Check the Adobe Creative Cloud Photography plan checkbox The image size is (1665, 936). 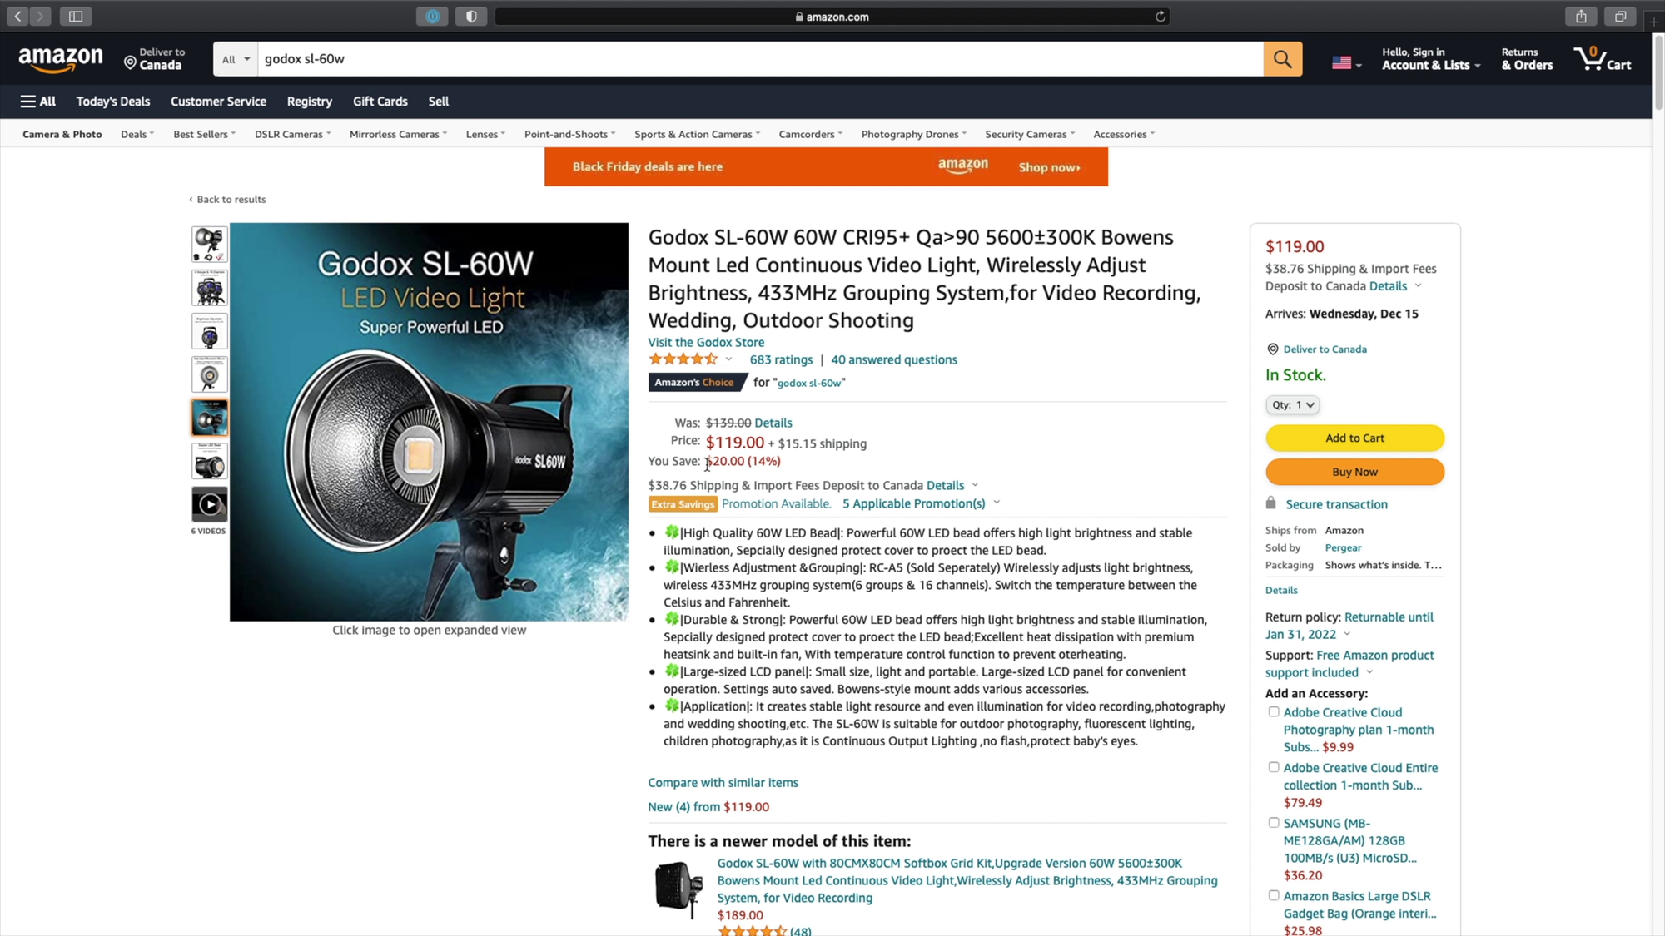coord(1273,712)
